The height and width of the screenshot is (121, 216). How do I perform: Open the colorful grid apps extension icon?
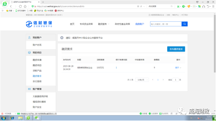click(199, 6)
